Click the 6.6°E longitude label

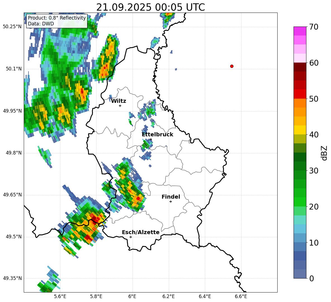pyautogui.click(x=241, y=296)
